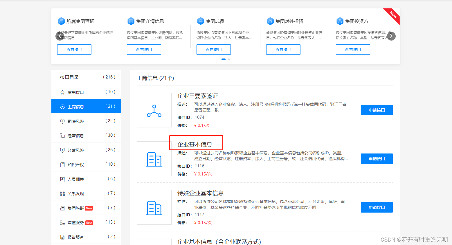
Task: Click the 集团对外投资 card title
Action: tap(289, 21)
